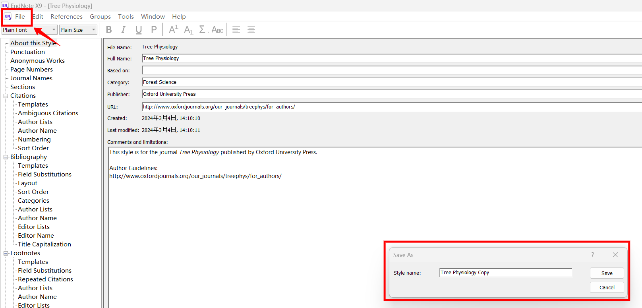Select Field Substitutions under Footnotes
This screenshot has width=642, height=308.
[44, 271]
